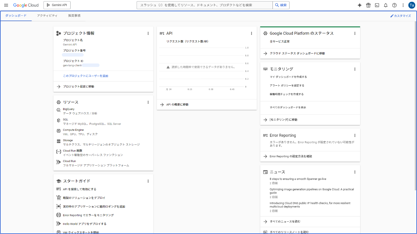Click アラート ポリシーを設定する
The image size is (417, 234).
click(x=287, y=86)
